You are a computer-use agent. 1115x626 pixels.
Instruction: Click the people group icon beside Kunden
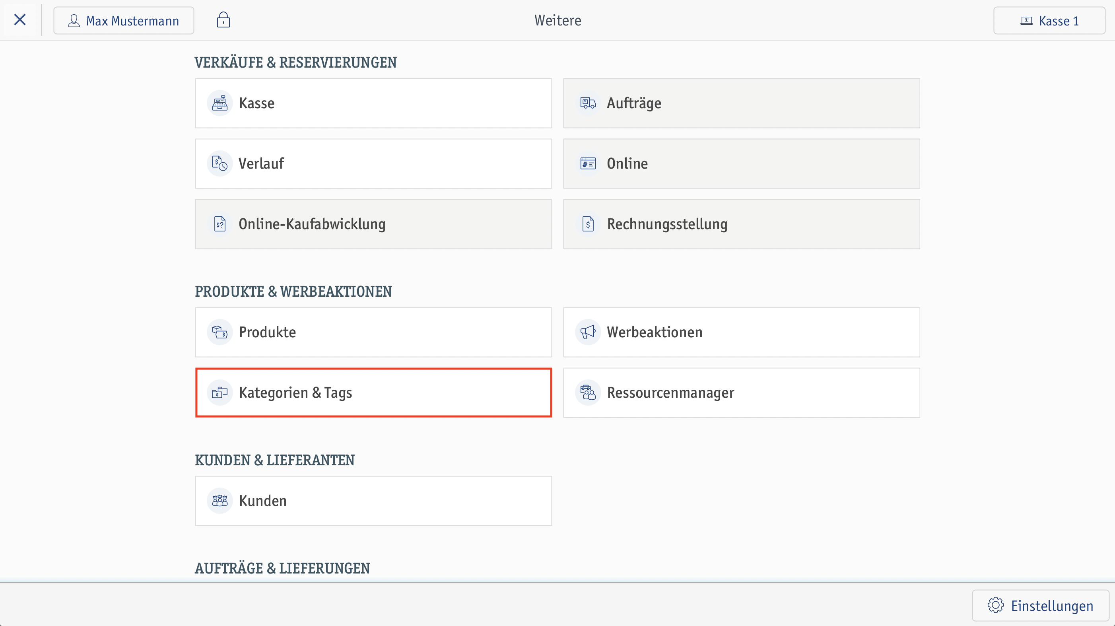220,501
